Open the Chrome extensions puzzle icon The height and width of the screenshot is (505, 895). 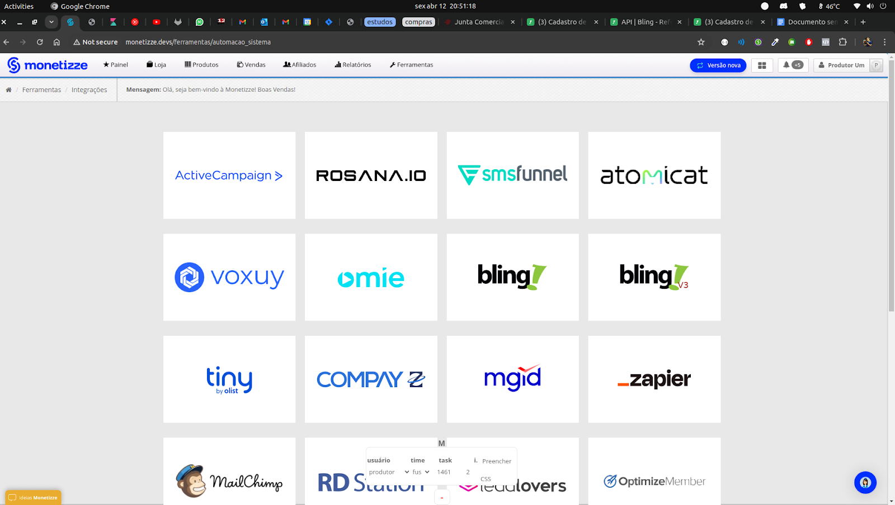(843, 42)
